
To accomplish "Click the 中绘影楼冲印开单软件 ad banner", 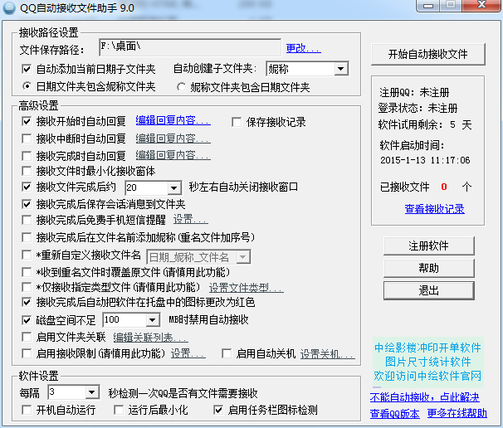I will tap(427, 348).
